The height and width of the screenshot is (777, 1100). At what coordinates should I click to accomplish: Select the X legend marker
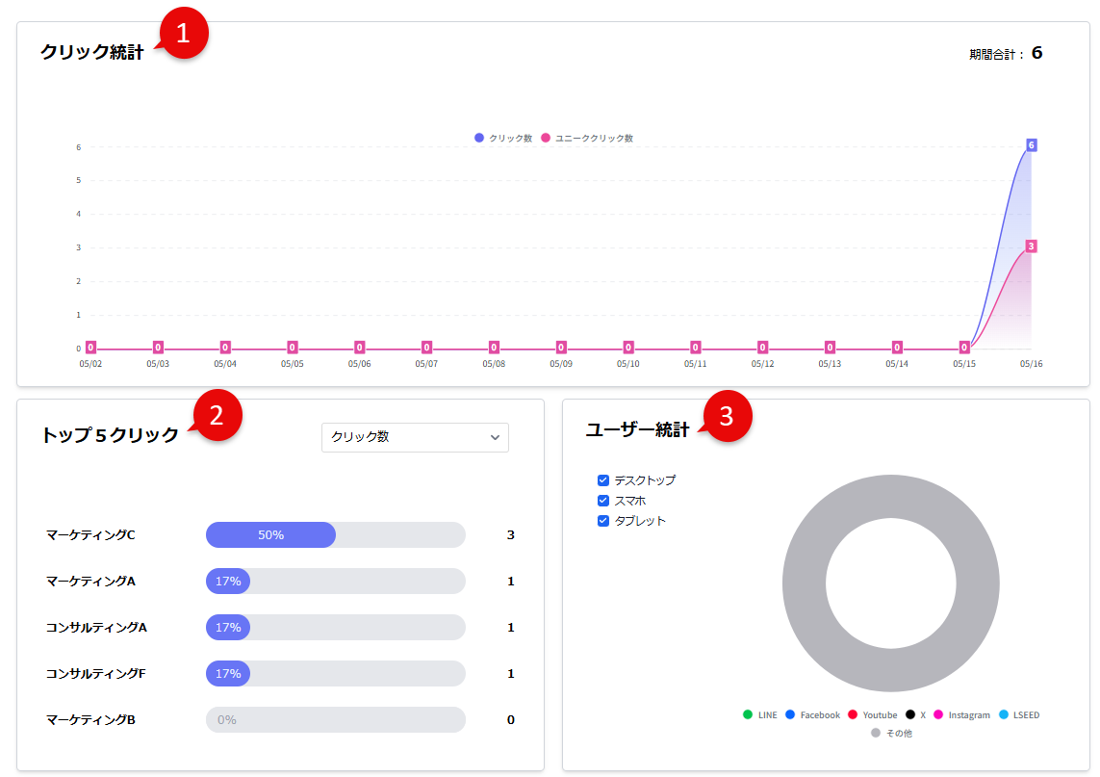click(x=909, y=715)
